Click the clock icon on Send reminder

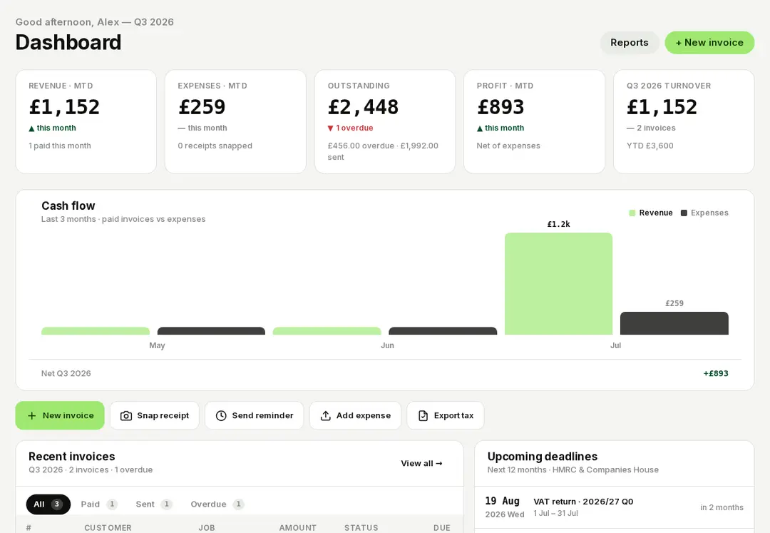(x=221, y=415)
